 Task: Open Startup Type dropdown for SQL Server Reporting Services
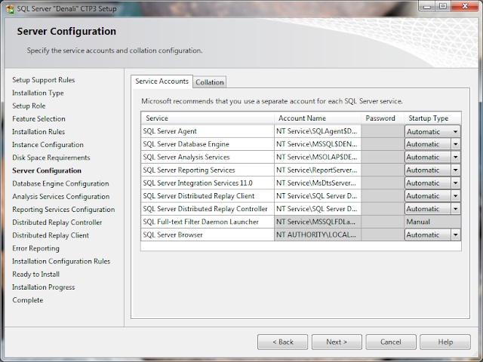pos(455,170)
